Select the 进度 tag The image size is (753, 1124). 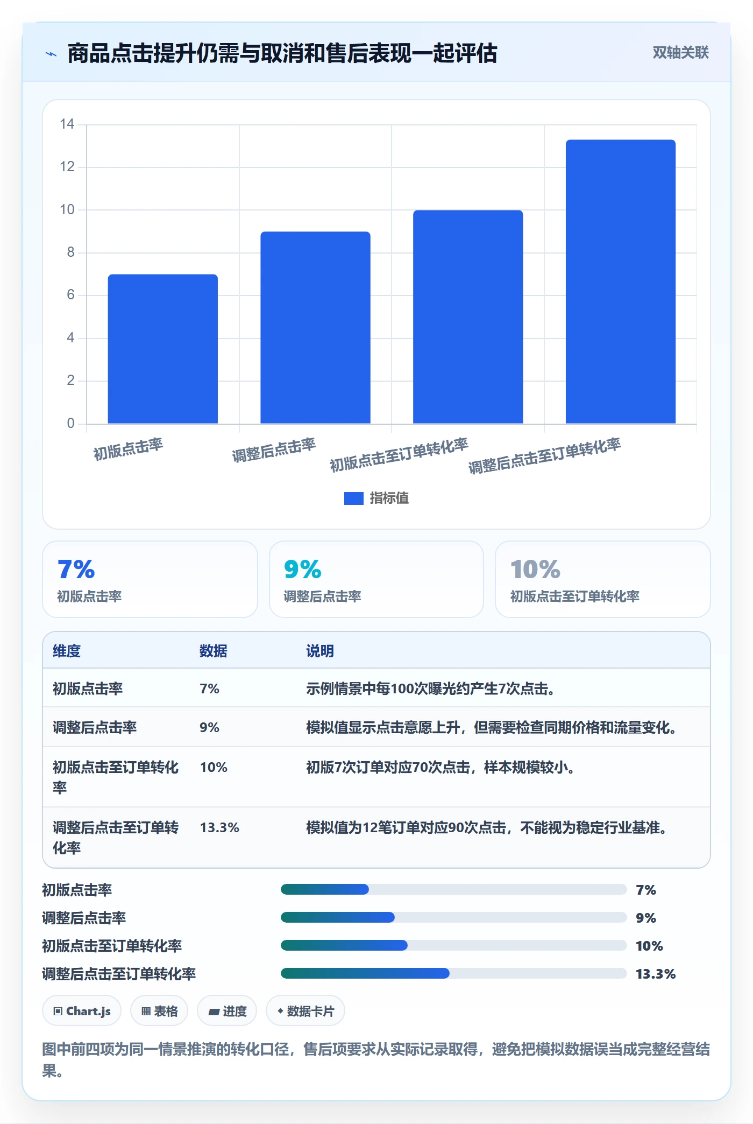point(227,1011)
